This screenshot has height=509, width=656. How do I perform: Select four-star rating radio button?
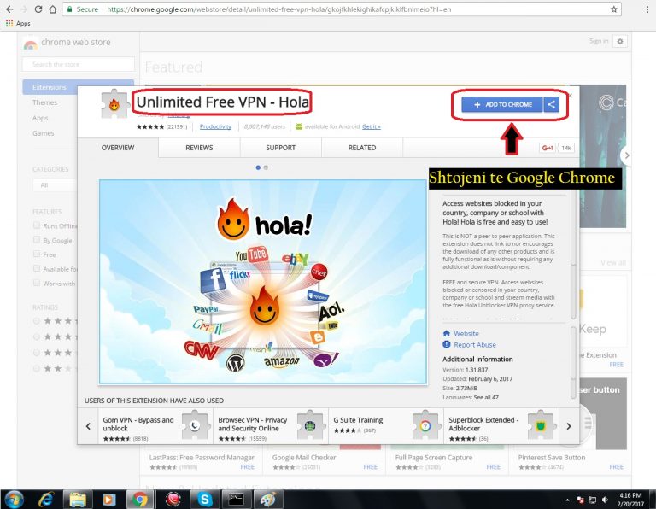[37, 336]
